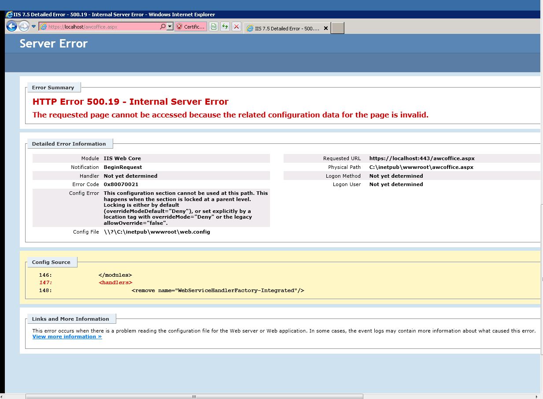
Task: Open the Certificate error security report
Action: (191, 27)
